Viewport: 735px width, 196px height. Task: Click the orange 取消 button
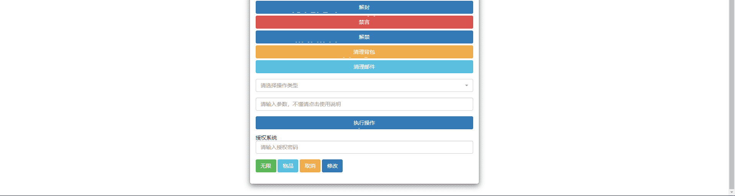pyautogui.click(x=310, y=166)
